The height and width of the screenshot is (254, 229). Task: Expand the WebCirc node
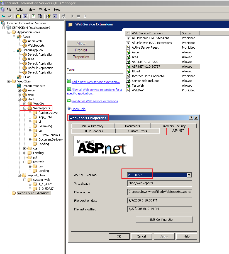25,104
